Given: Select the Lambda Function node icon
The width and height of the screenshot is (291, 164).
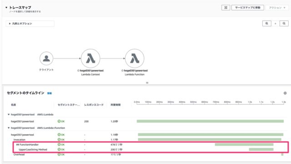Looking at the screenshot, I should [x=135, y=58].
